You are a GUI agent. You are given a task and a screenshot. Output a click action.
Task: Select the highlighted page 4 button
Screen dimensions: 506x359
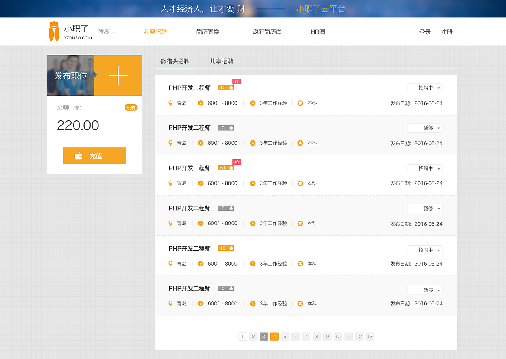[x=274, y=337]
